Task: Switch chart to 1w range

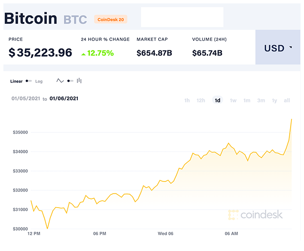Action: tap(233, 100)
